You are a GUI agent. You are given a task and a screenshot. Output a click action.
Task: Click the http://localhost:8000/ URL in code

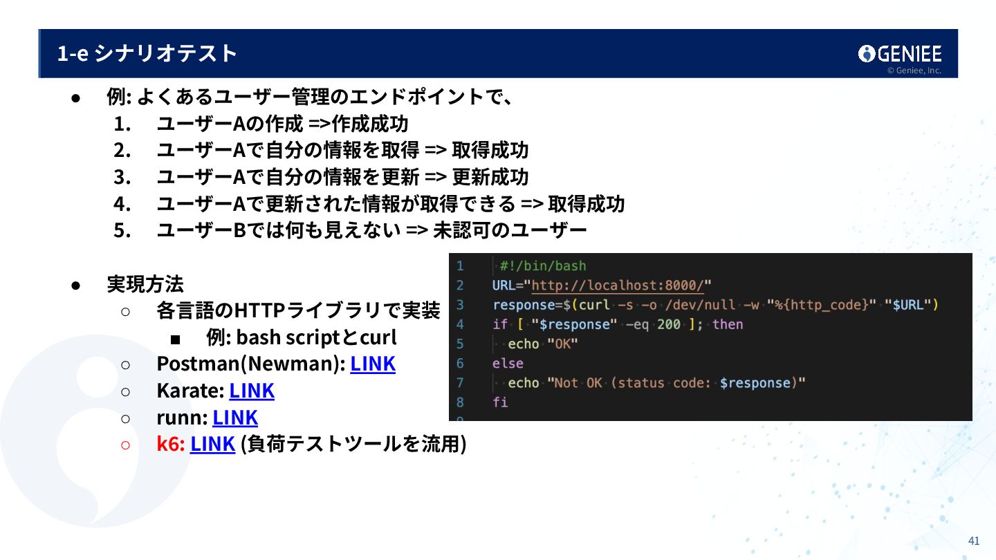618,286
